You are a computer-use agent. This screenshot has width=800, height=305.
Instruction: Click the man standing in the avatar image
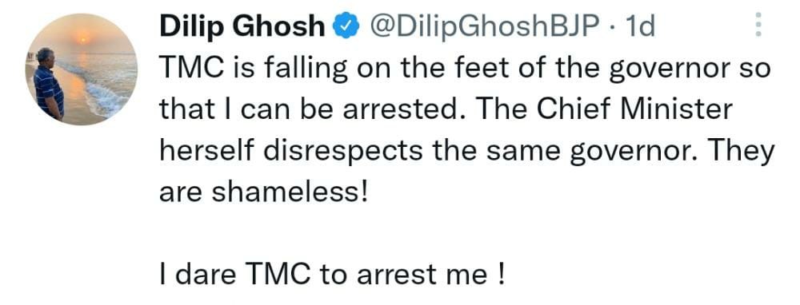[49, 84]
